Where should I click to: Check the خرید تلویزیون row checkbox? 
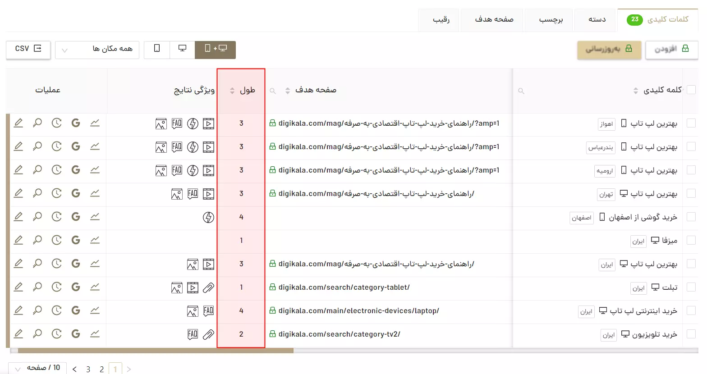691,334
